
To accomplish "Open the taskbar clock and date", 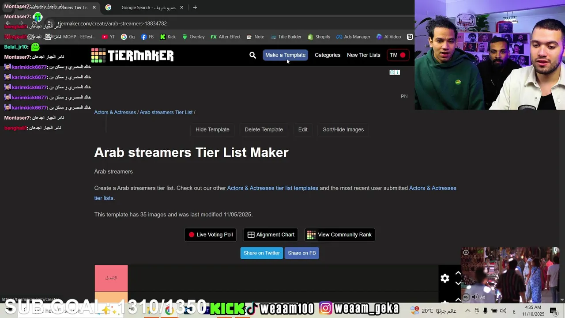I will 533,311.
